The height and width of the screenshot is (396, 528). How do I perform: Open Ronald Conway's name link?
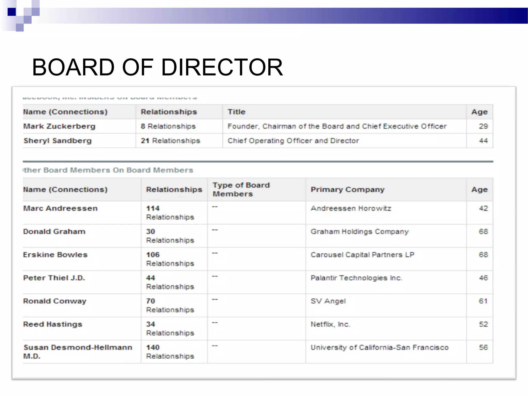pyautogui.click(x=55, y=301)
